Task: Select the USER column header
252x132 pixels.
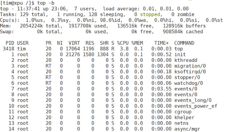Action: [x=23, y=43]
